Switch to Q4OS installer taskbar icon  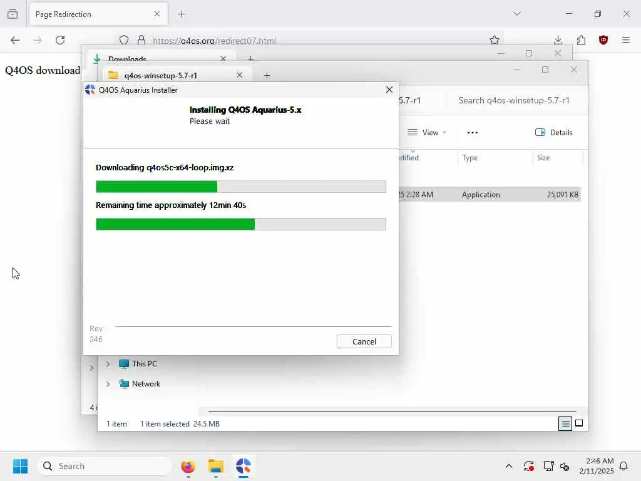(244, 466)
